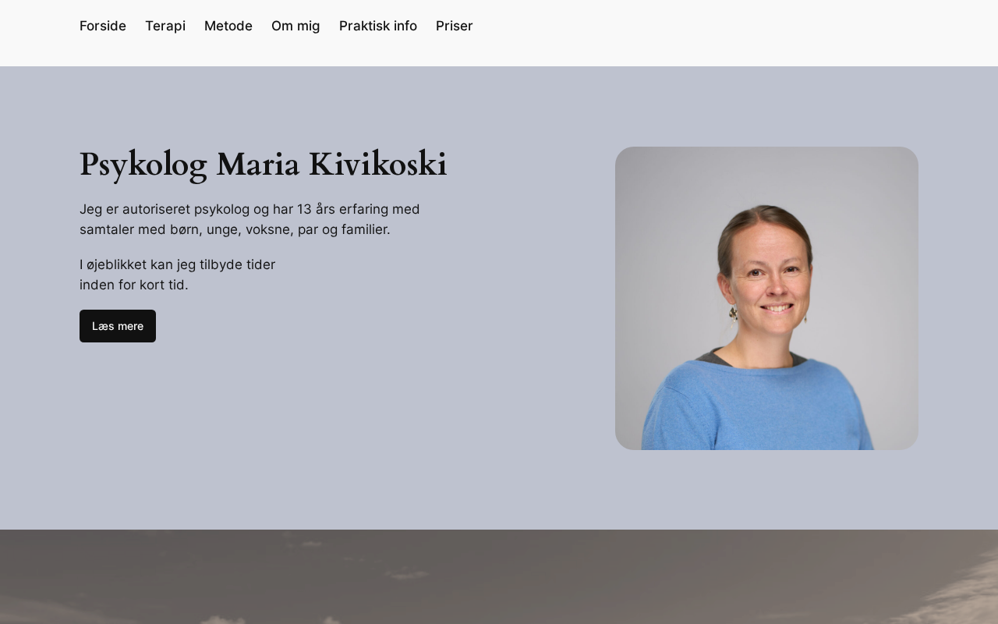998x624 pixels.
Task: Select the line mentioning 13 års erfaring
Action: tap(249, 209)
